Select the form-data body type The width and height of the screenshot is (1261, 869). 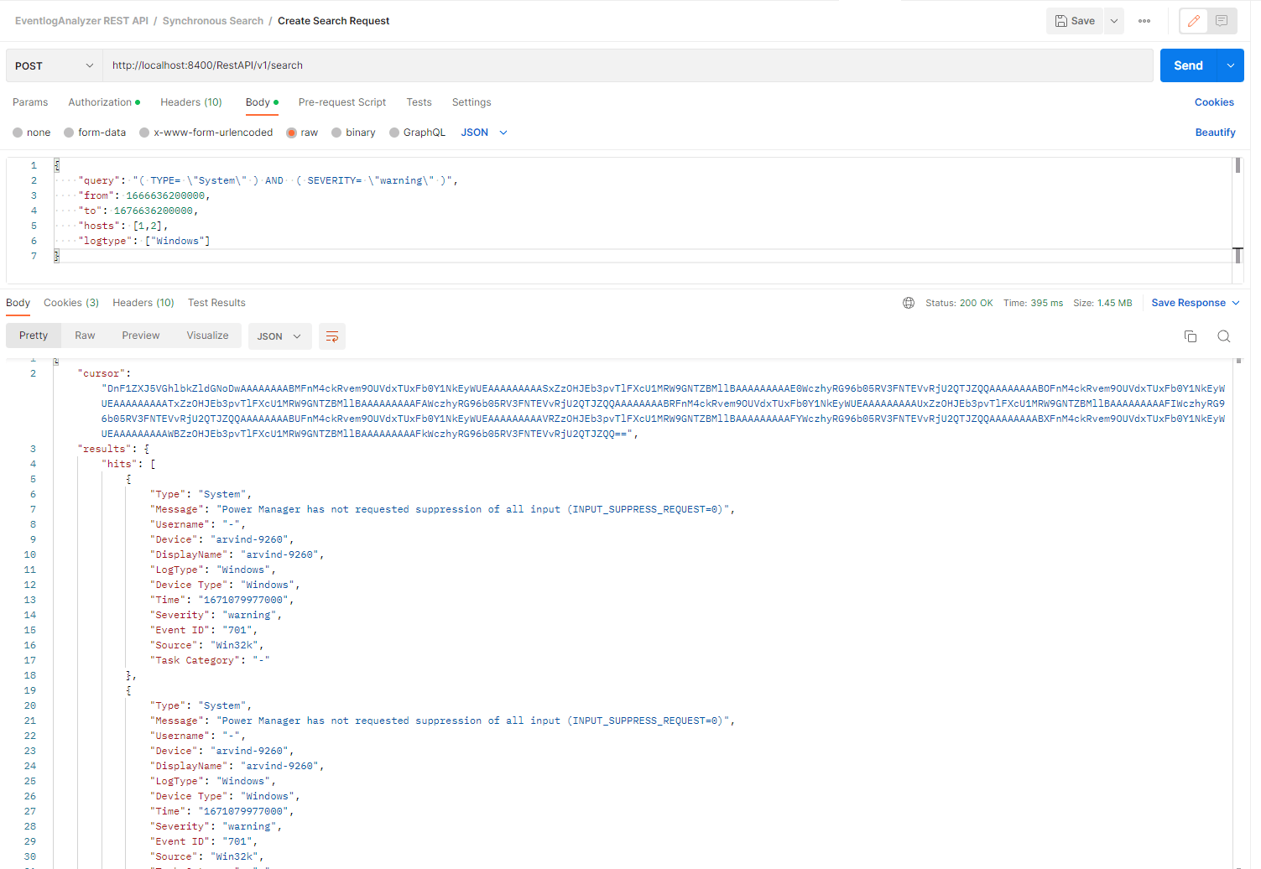click(x=94, y=132)
